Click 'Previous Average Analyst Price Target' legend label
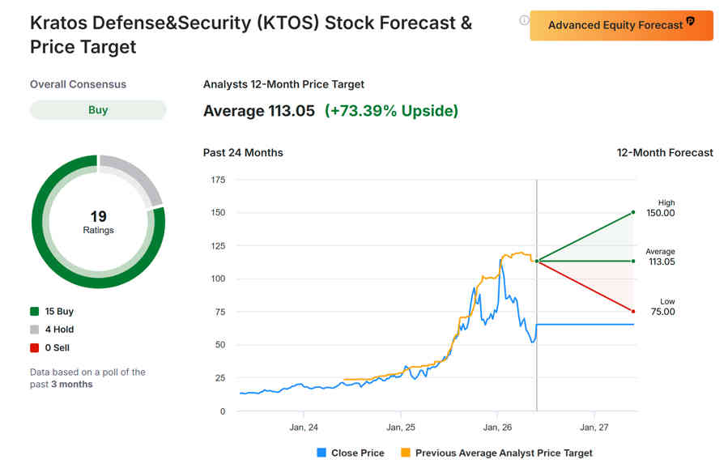 click(504, 453)
